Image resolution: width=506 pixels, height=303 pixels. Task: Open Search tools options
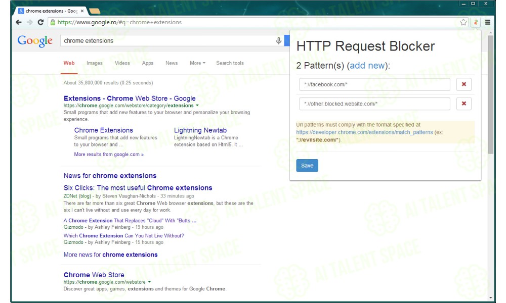[x=230, y=63]
